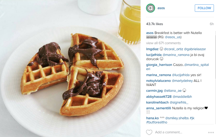This screenshot has height=137, width=216.
Task: Visit anna_sementilli's profile
Action: 159,108
